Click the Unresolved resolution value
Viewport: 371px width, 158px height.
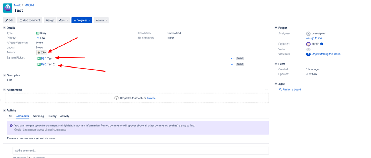tap(174, 33)
